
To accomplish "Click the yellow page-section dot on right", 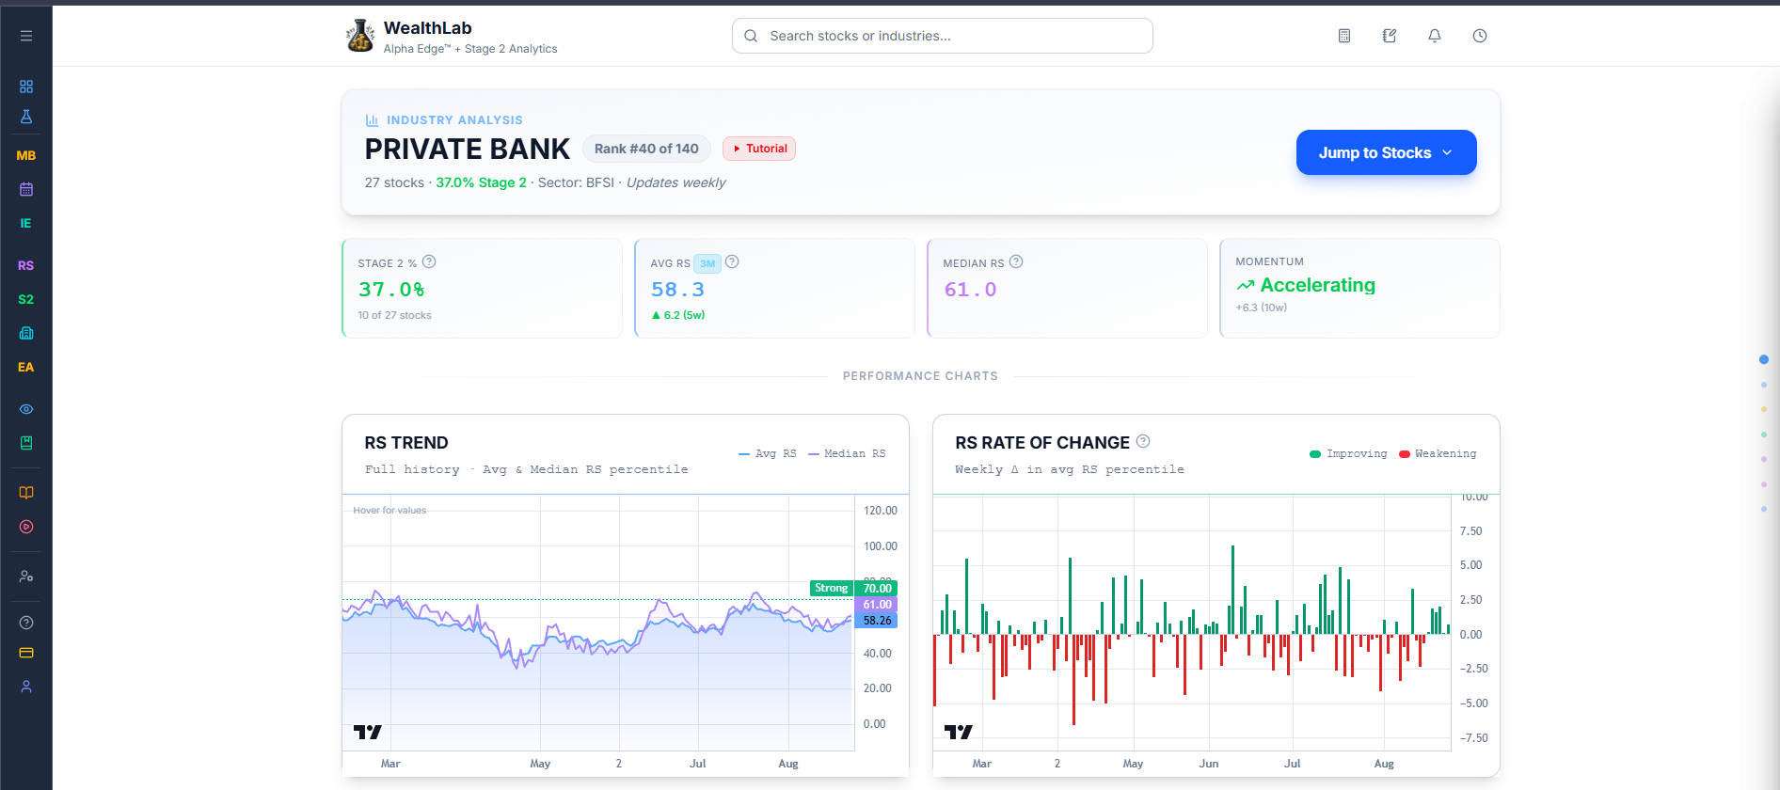I will [1764, 409].
